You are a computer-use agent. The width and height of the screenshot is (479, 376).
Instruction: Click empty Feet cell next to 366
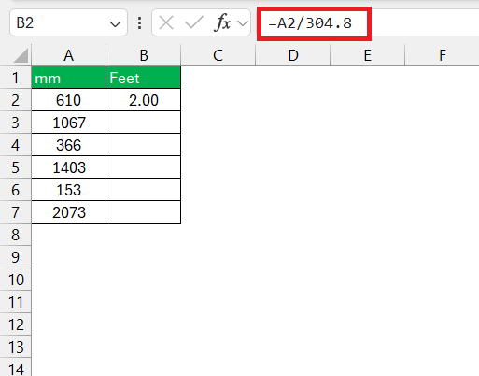pyautogui.click(x=144, y=145)
